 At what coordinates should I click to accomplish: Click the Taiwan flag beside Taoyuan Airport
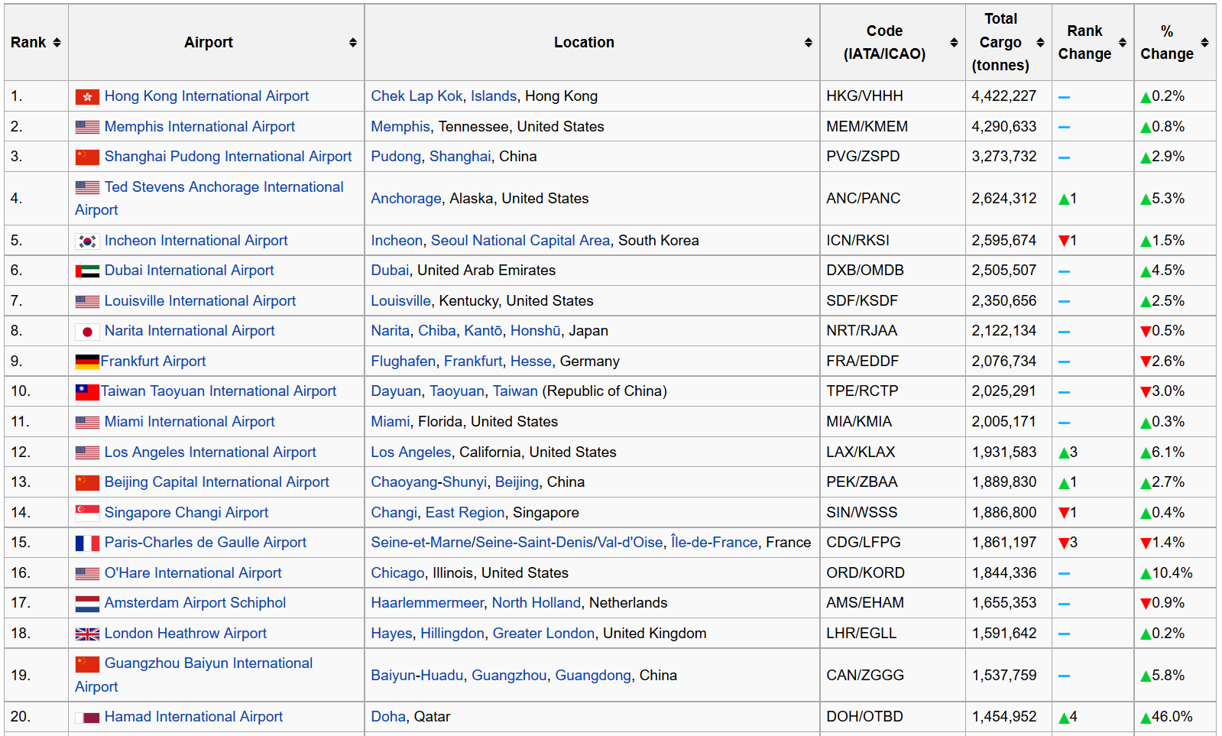tap(87, 392)
